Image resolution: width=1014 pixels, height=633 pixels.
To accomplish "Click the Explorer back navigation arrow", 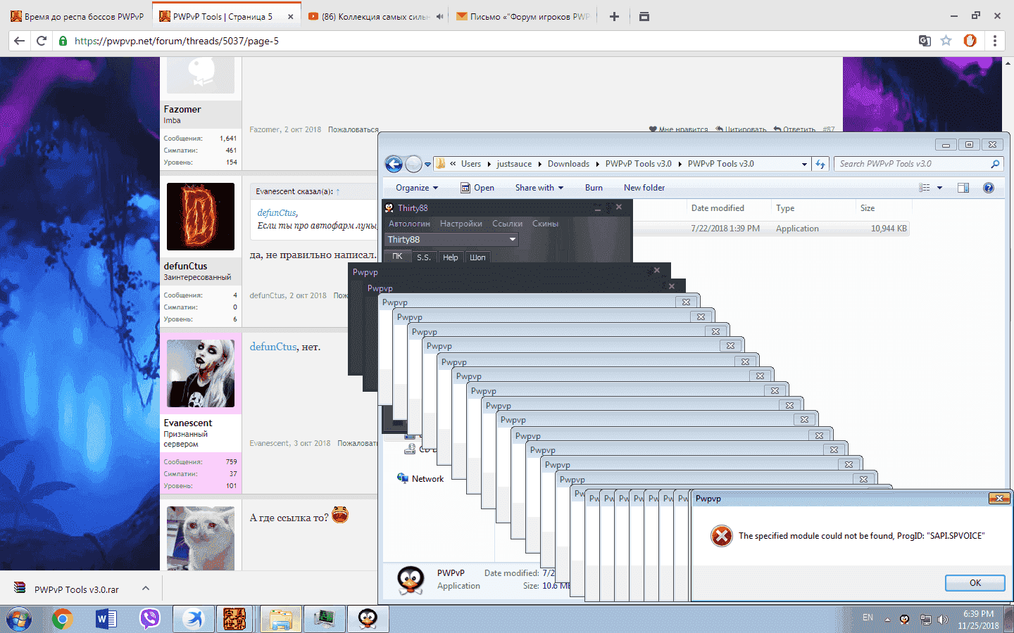I will (394, 164).
